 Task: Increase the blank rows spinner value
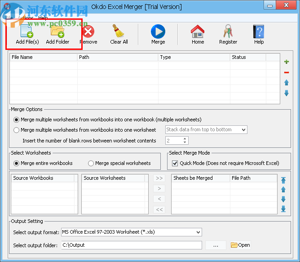[x=185, y=139]
